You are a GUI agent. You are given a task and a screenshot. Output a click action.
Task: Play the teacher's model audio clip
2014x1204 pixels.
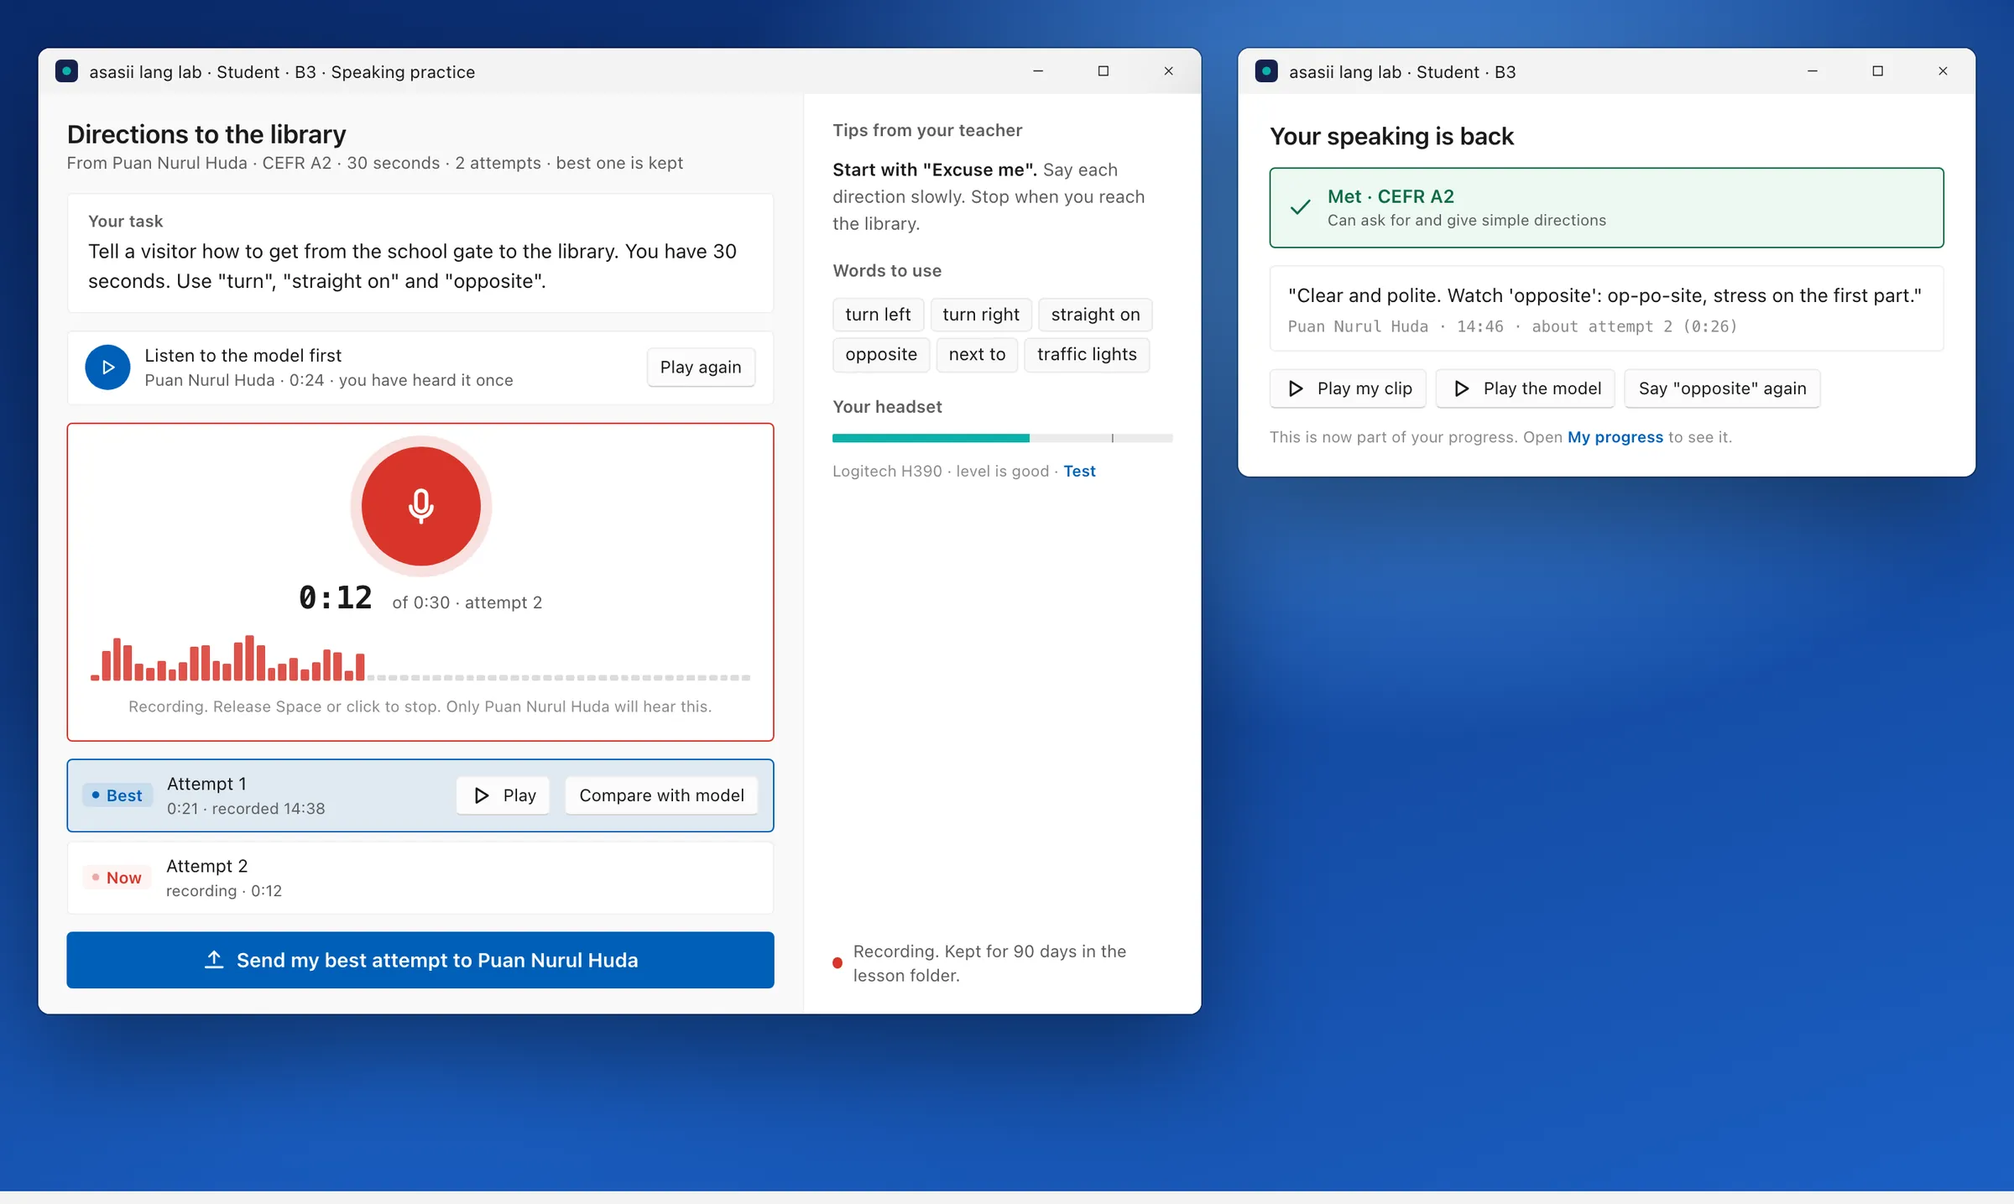pos(107,367)
